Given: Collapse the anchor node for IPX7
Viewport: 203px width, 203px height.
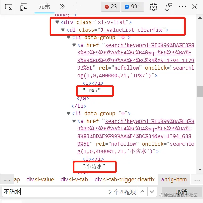Looking at the screenshot, I should point(74,45).
